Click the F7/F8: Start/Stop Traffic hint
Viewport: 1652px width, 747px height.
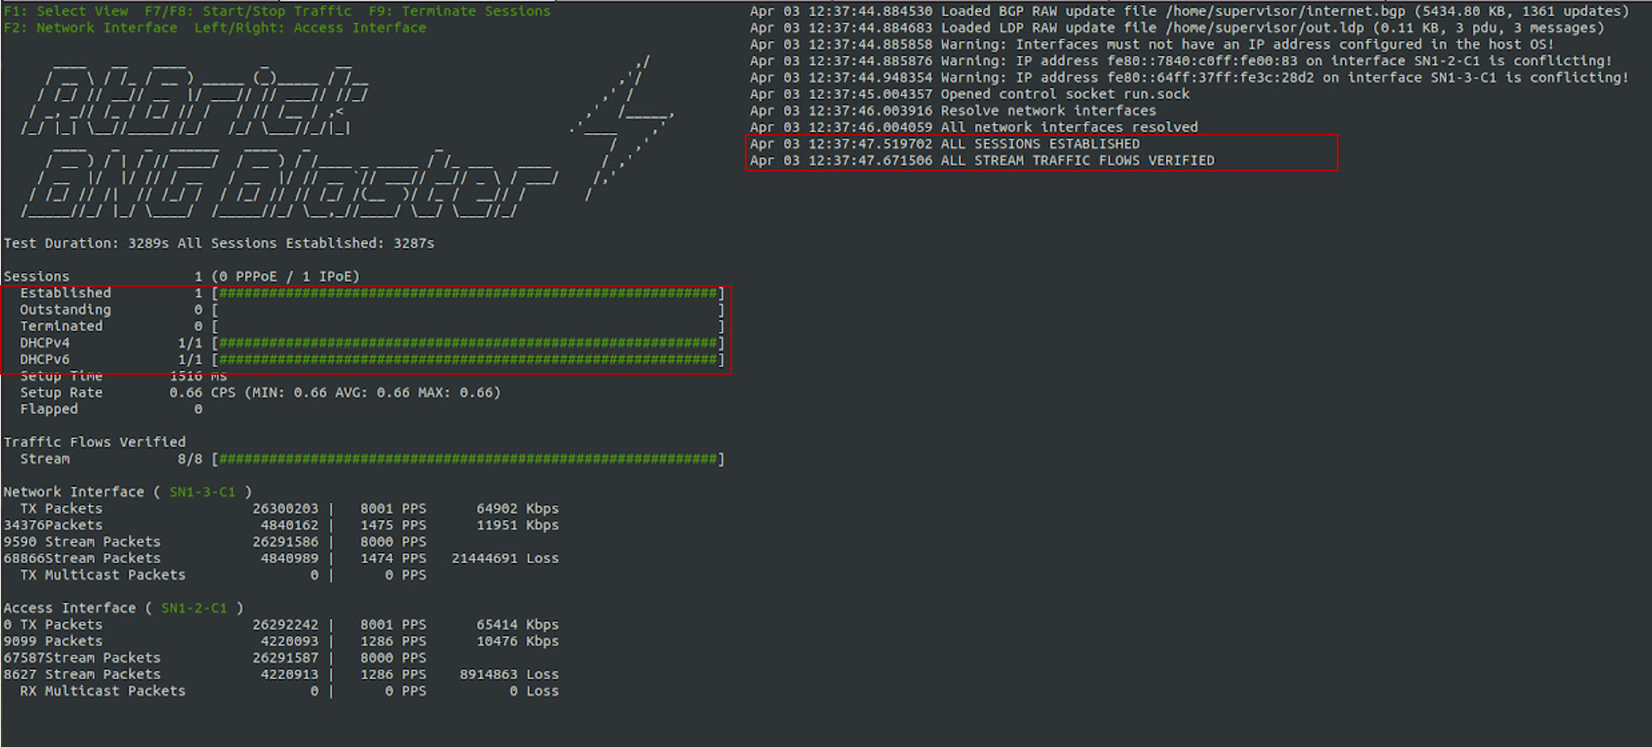[248, 11]
